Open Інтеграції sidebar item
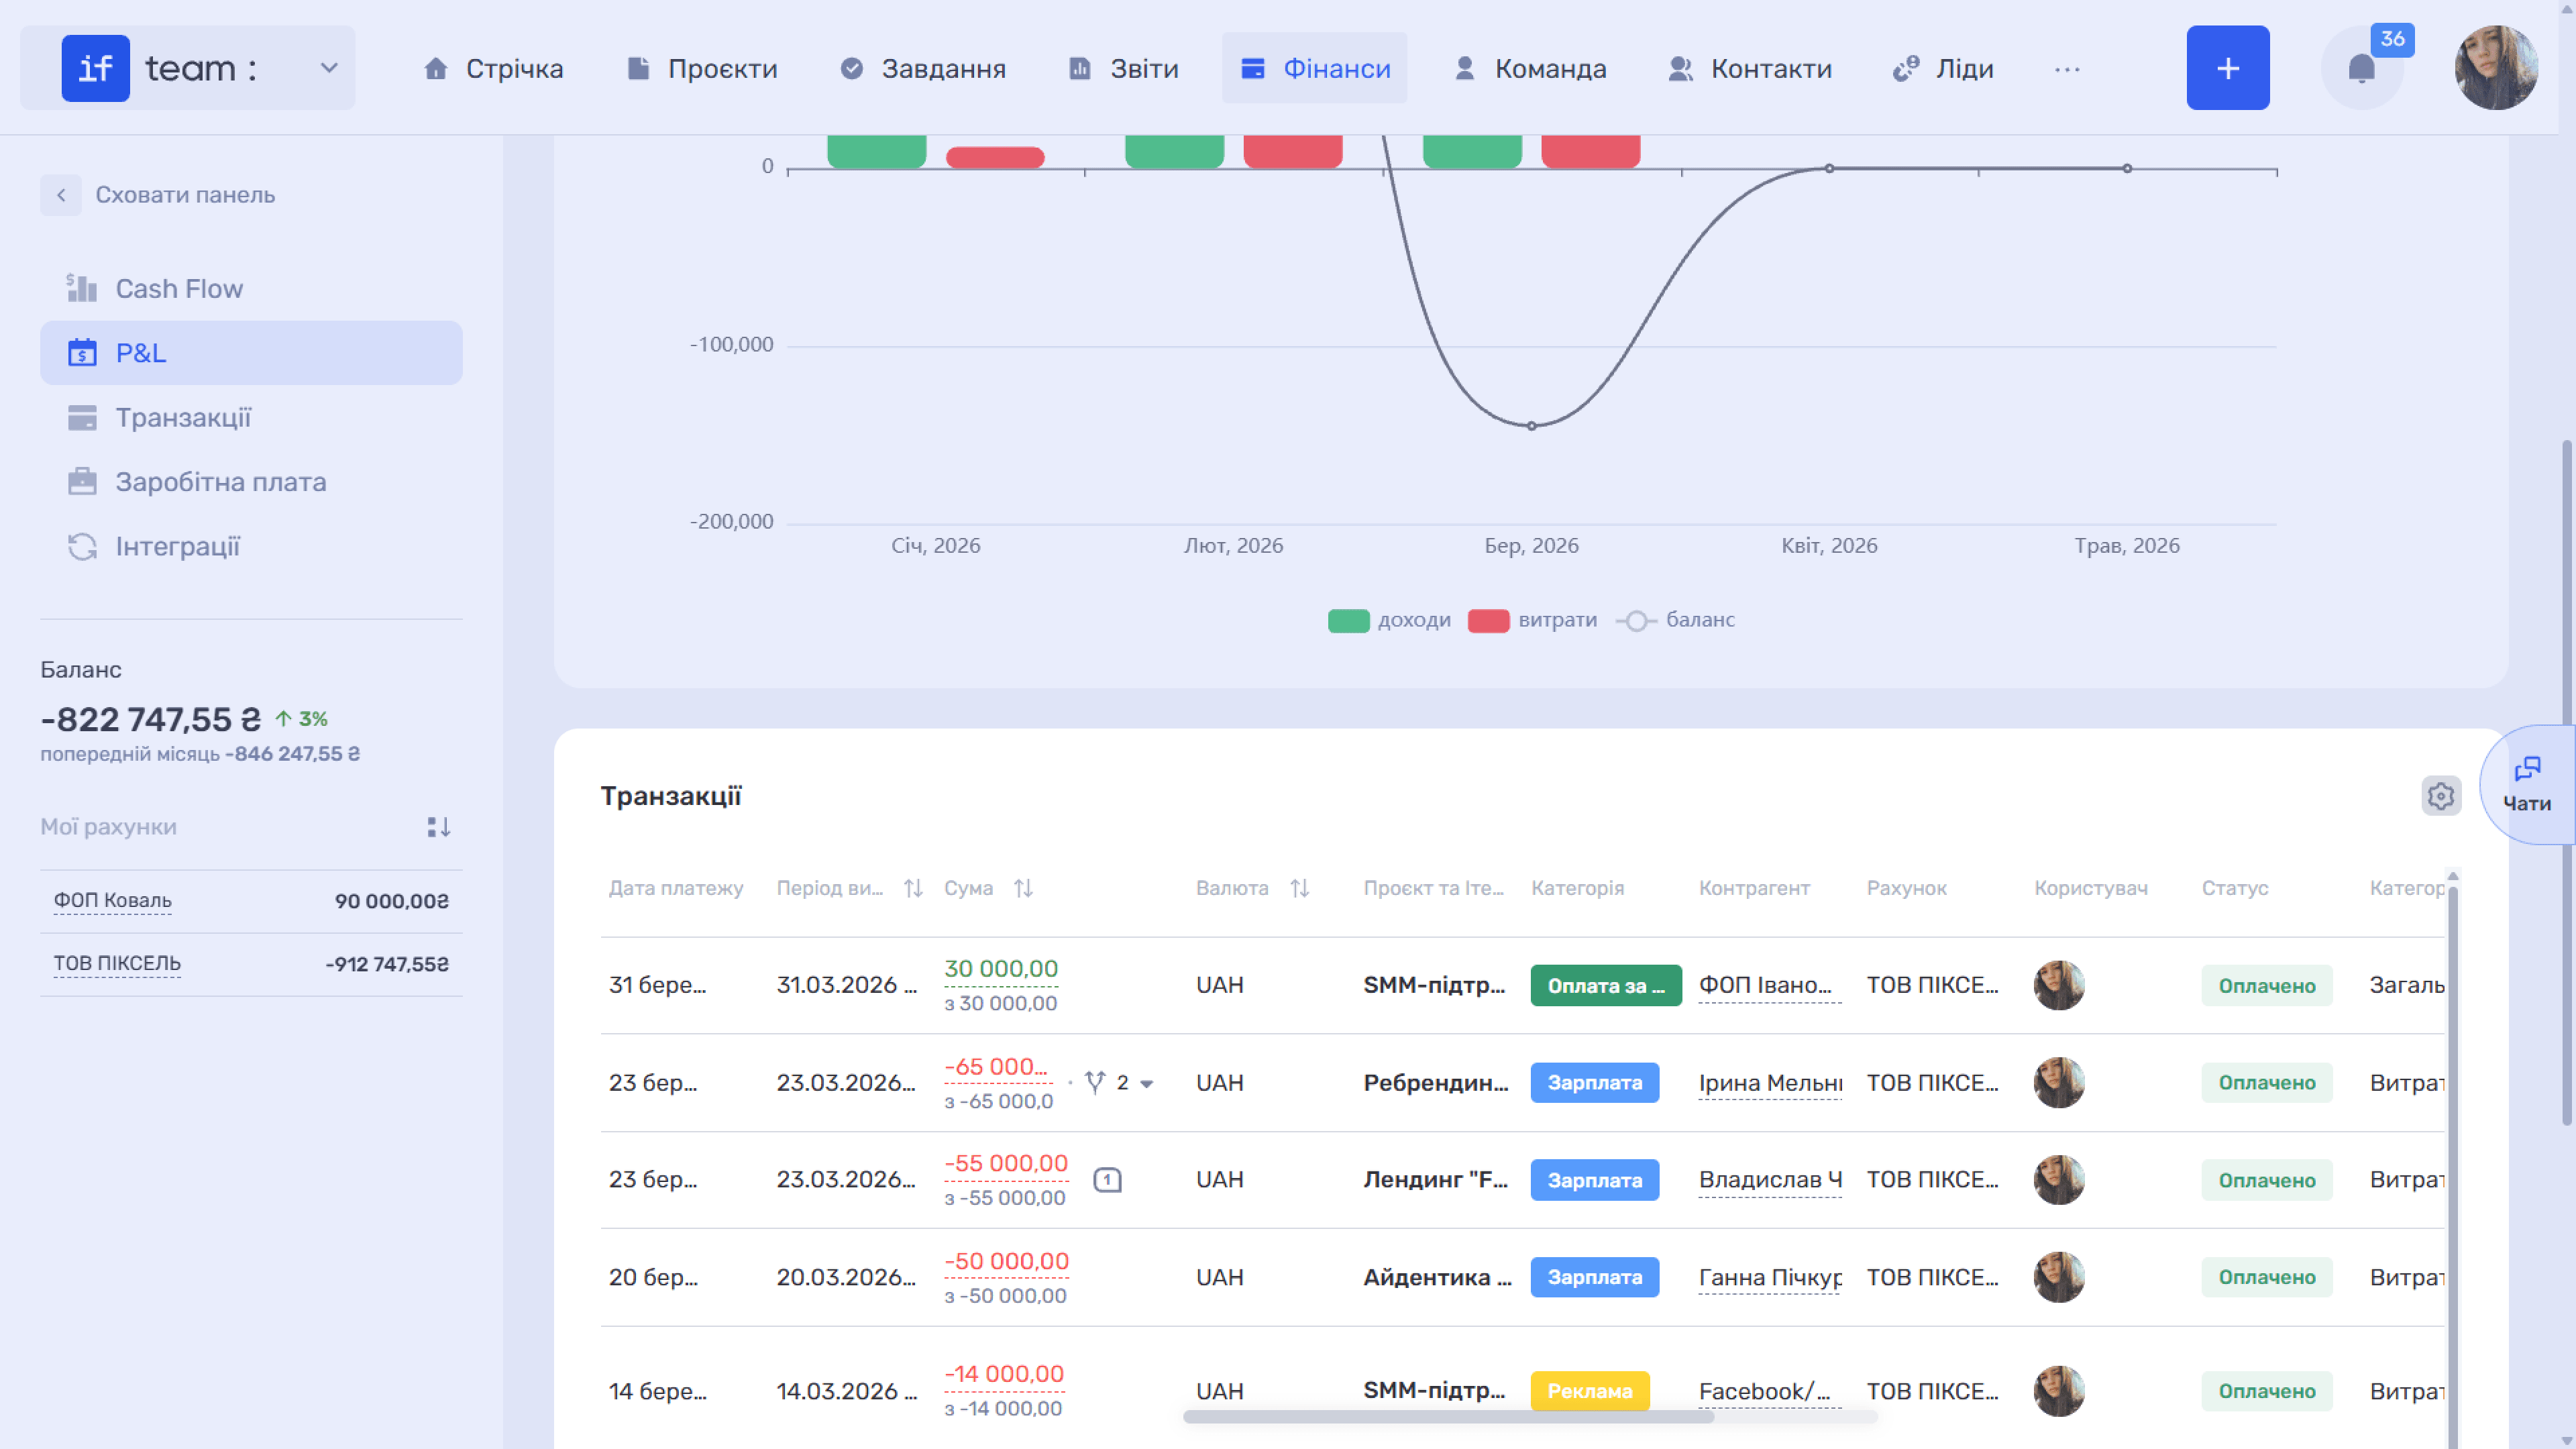2576x1449 pixels. coord(250,546)
